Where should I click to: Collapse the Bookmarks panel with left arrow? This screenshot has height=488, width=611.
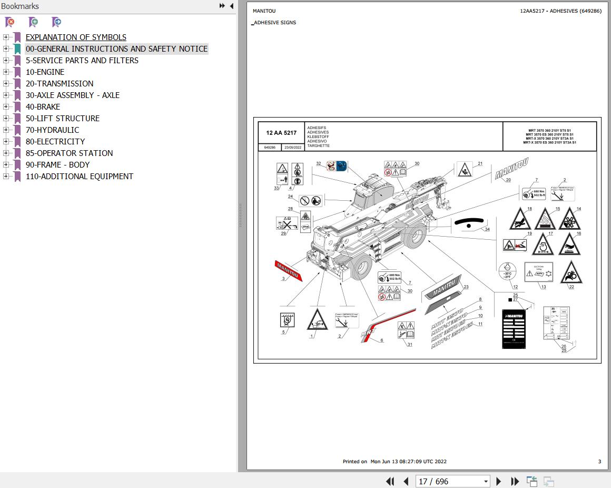coord(231,6)
